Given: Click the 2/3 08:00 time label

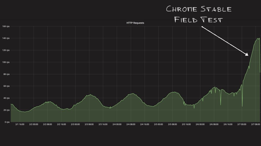Looking at the screenshot, I should point(89,124).
